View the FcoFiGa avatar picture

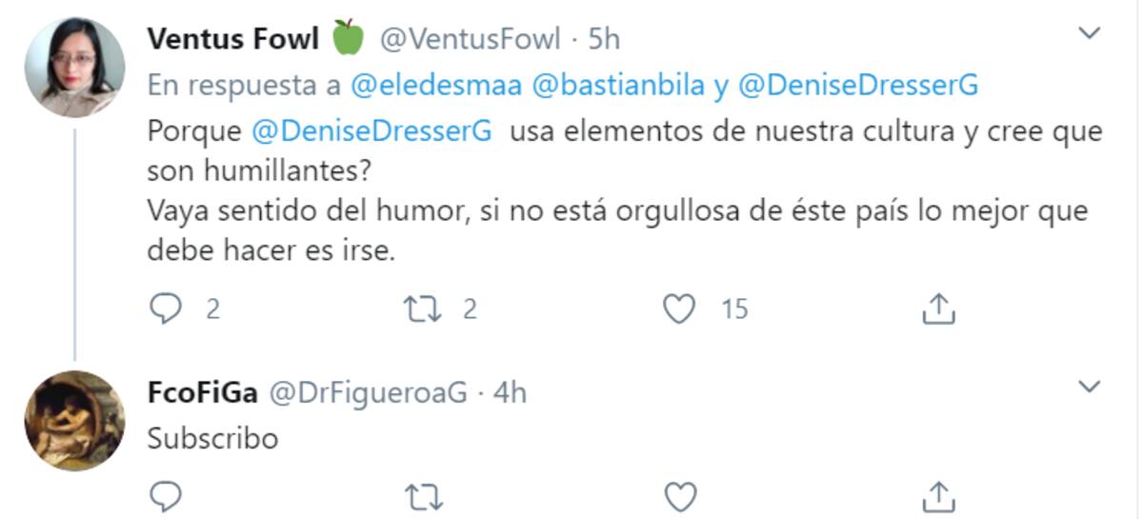click(74, 421)
